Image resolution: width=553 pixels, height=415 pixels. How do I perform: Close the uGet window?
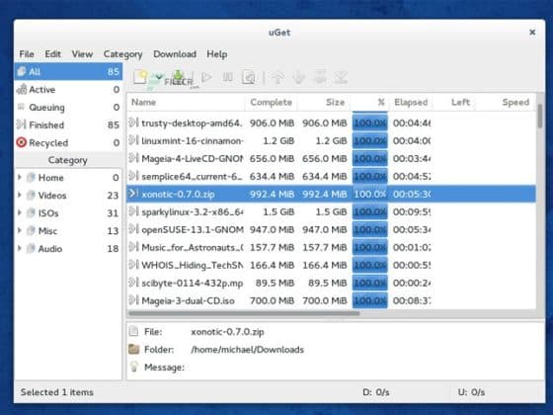pos(532,32)
